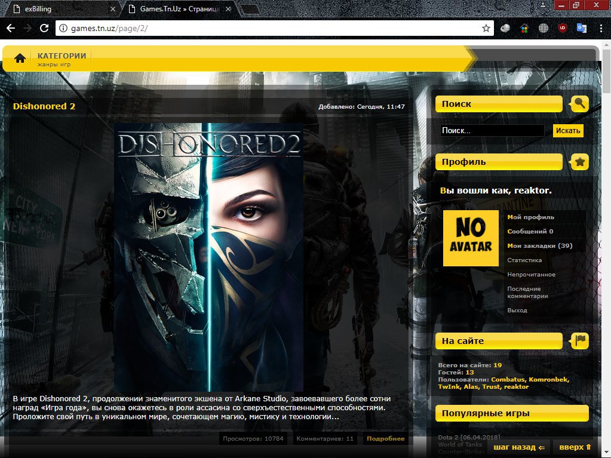
Task: Click the Комментариев: 11 counter
Action: coord(325,438)
